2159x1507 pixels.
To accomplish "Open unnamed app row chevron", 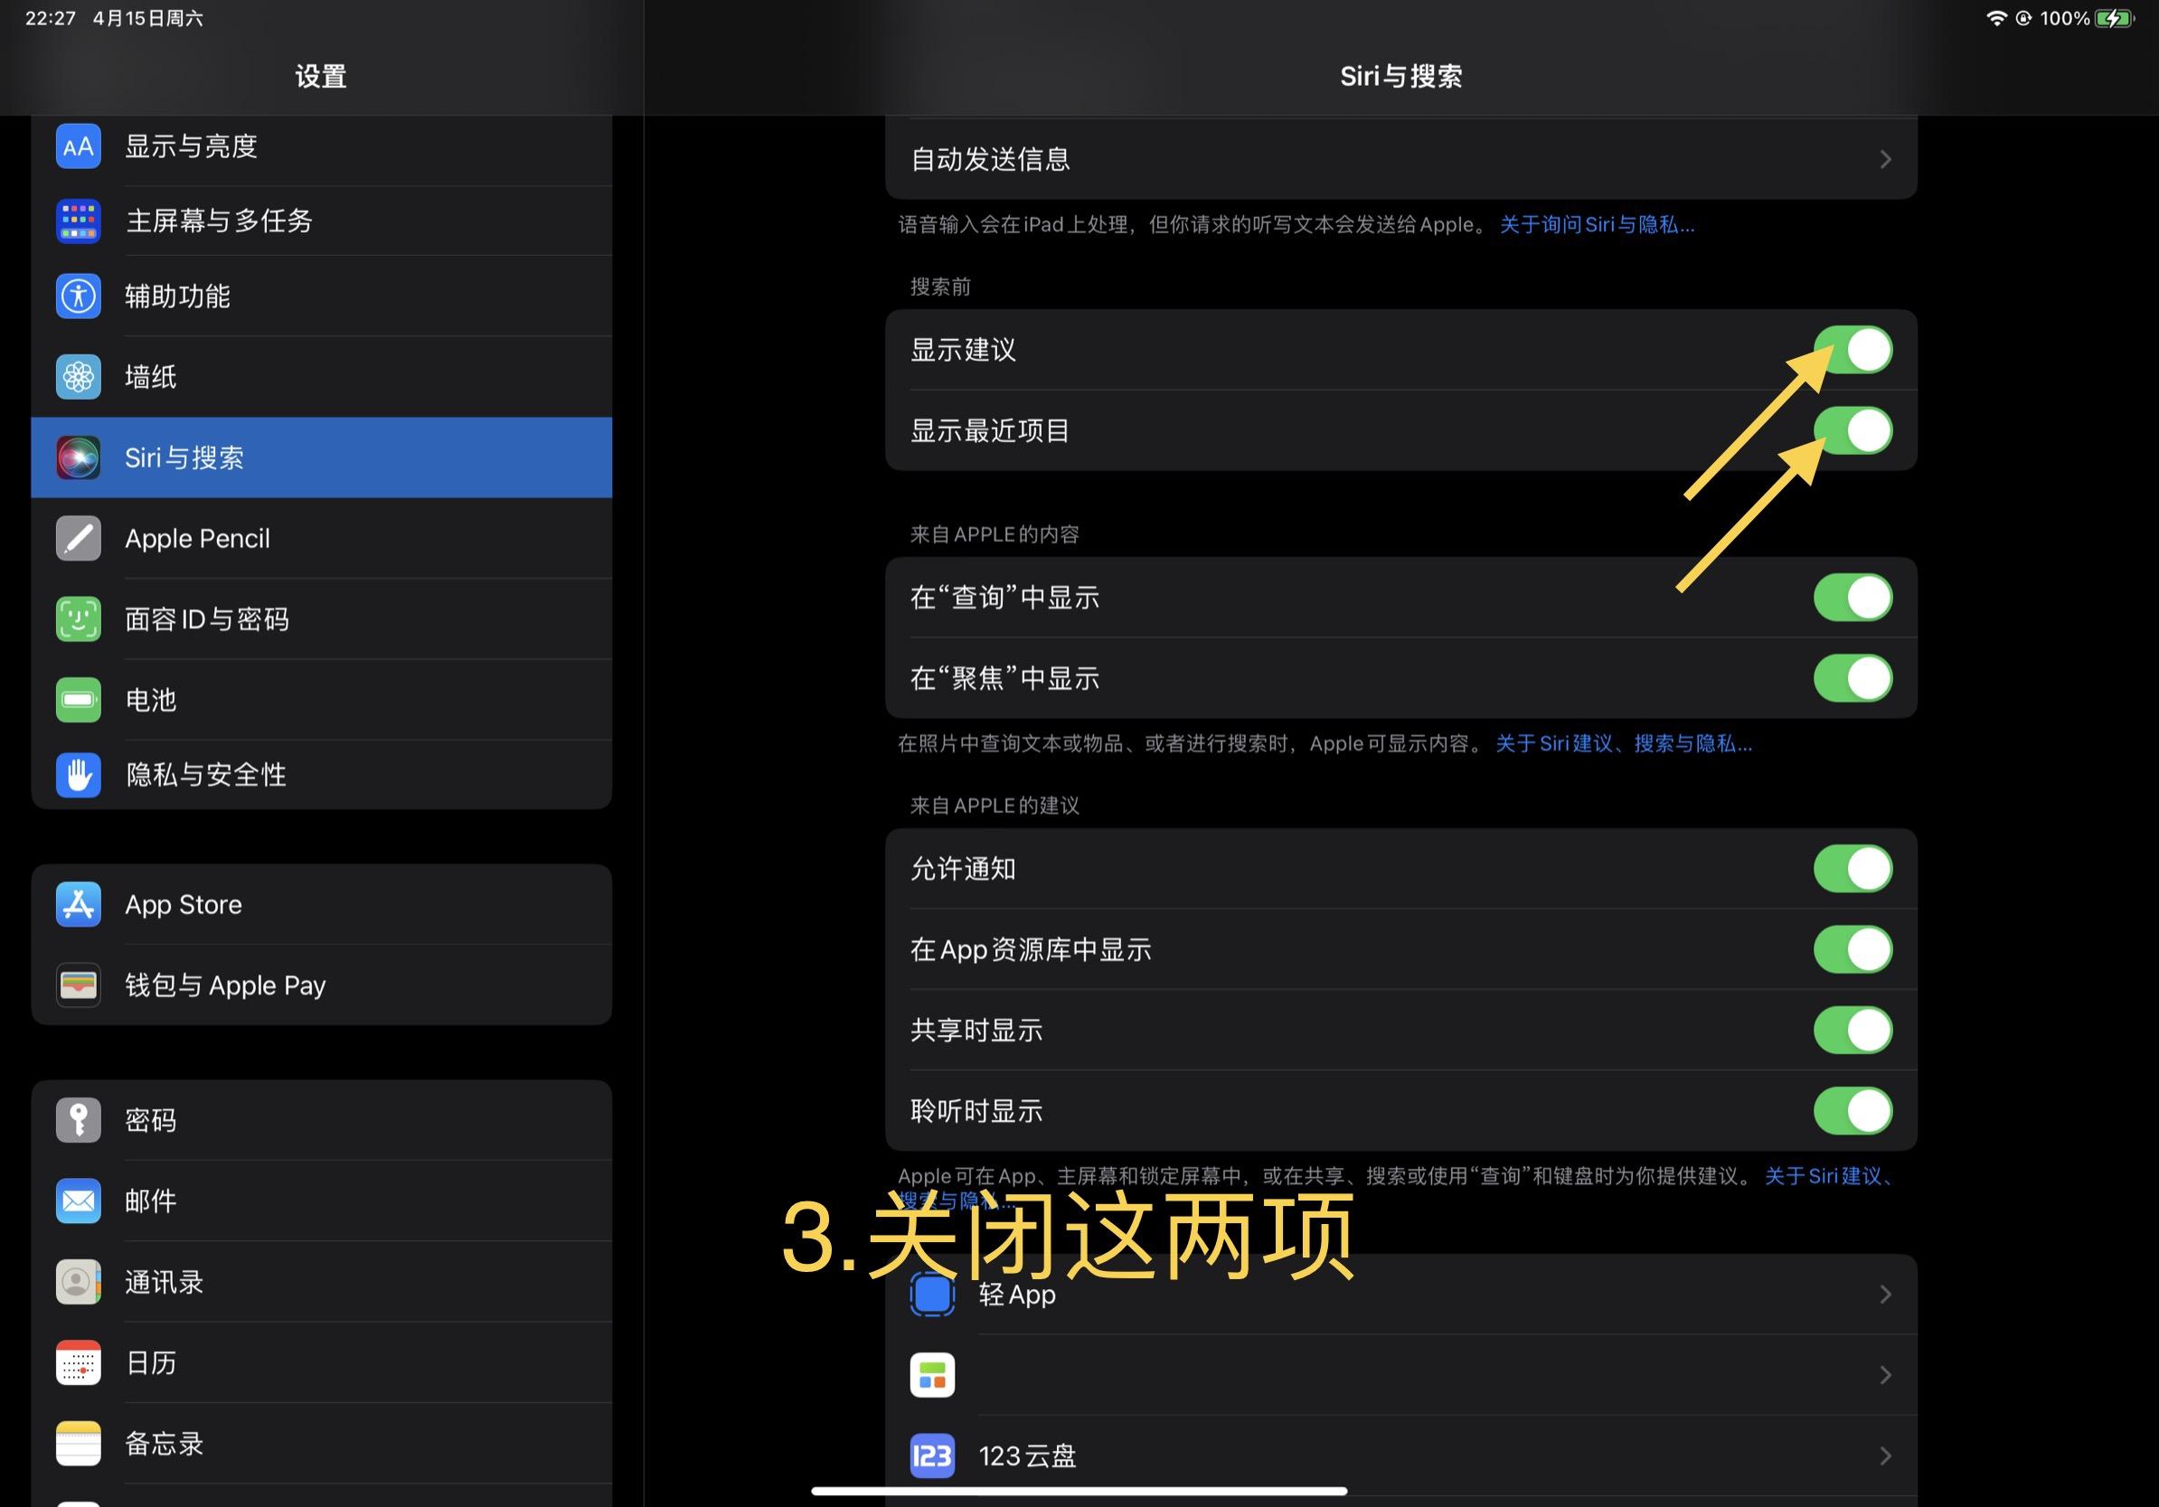I will click(x=1885, y=1375).
